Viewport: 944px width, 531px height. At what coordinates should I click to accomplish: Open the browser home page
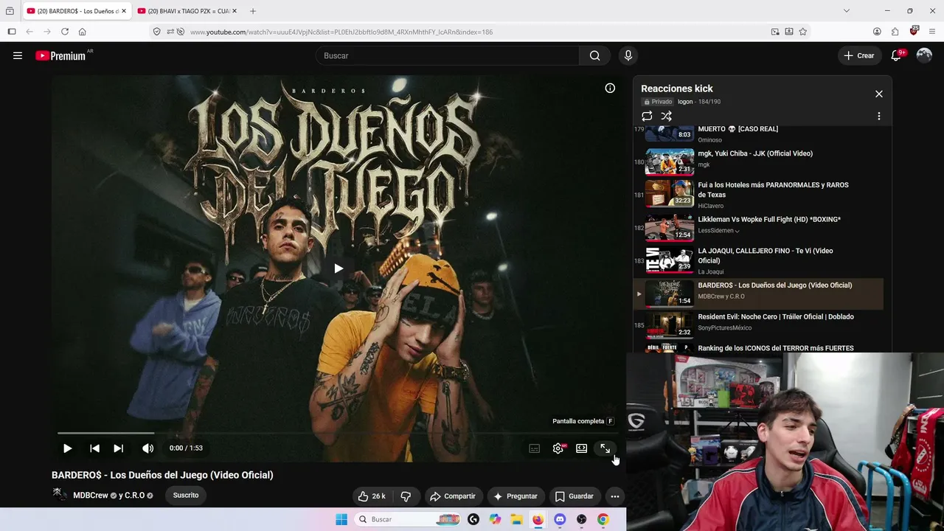point(82,32)
